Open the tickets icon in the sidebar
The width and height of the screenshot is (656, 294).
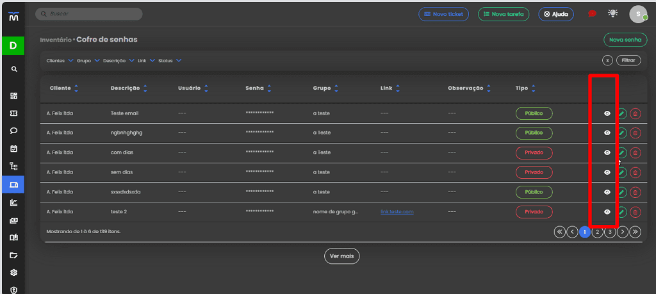coord(14,113)
